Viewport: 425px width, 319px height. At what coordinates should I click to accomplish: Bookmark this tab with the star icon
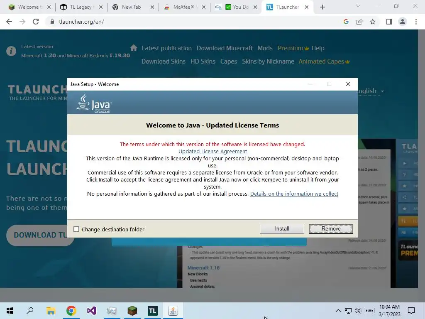coord(373,22)
